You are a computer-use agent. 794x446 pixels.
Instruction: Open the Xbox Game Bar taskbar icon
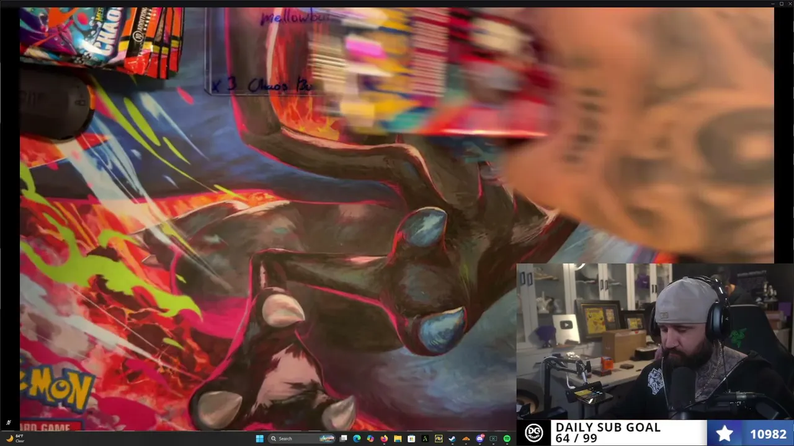493,439
